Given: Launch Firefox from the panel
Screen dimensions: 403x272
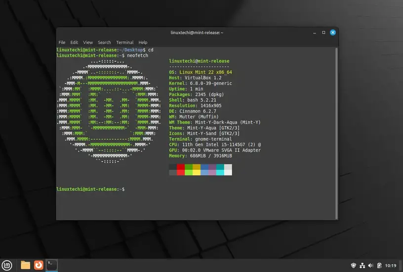Looking at the screenshot, I should point(39,265).
